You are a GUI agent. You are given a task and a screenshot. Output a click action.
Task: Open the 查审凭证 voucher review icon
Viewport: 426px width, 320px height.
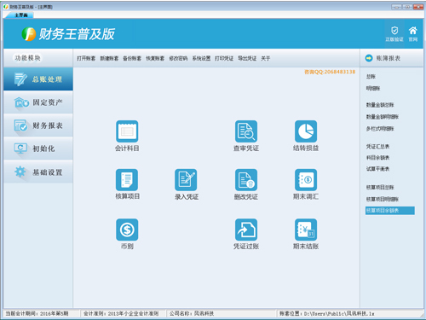pos(246,131)
